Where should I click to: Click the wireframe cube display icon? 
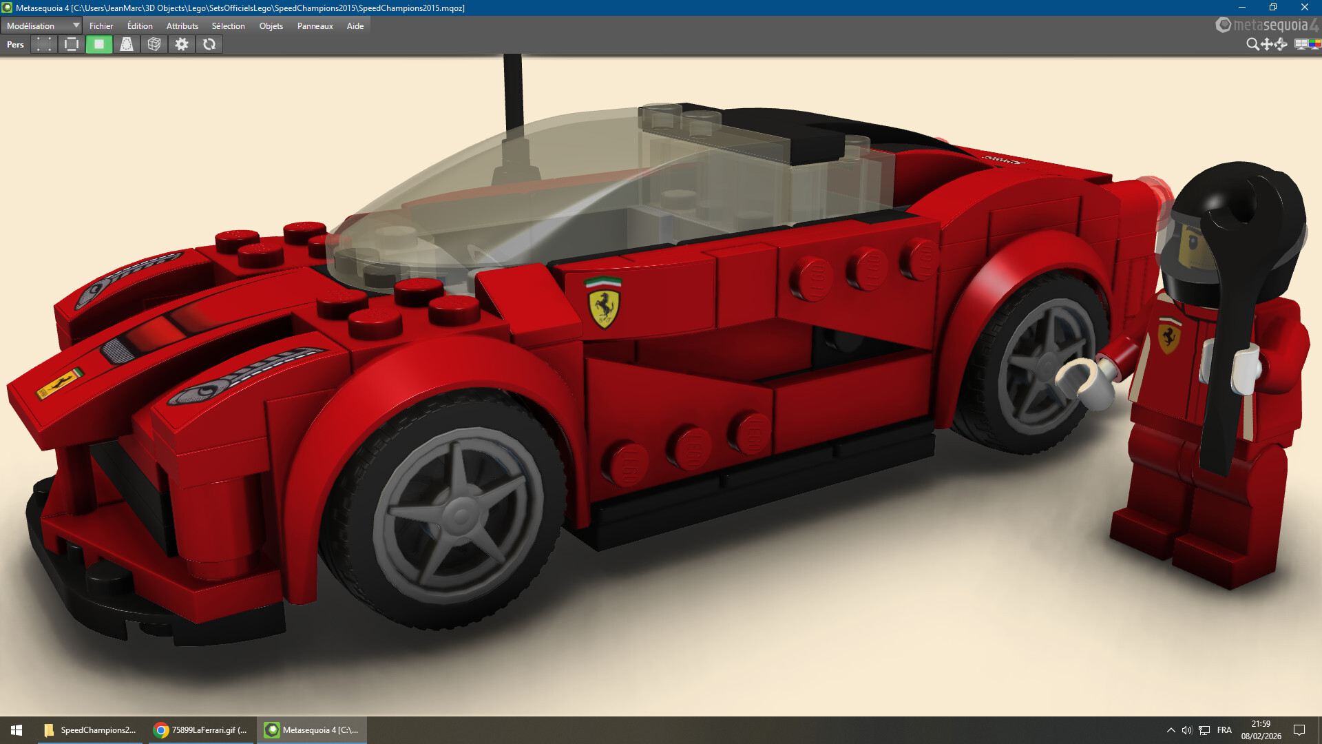154,44
